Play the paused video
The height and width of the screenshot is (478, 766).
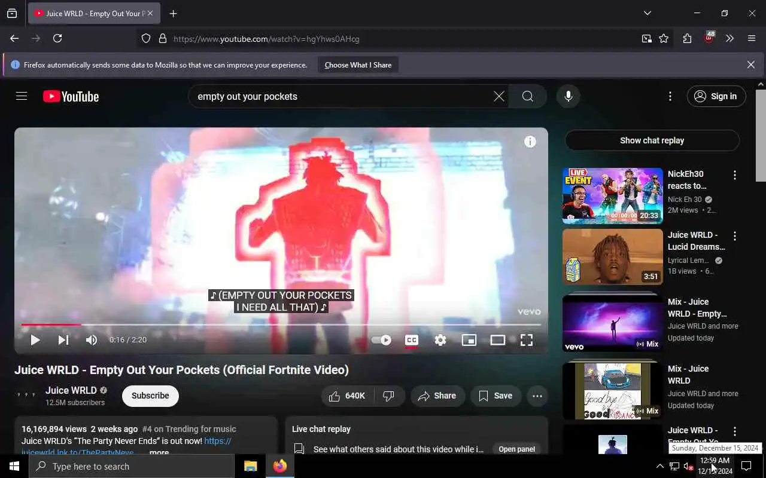tap(35, 340)
